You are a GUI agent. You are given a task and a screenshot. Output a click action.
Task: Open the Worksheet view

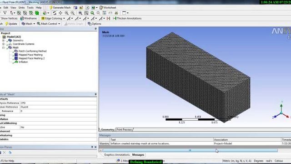108,8
